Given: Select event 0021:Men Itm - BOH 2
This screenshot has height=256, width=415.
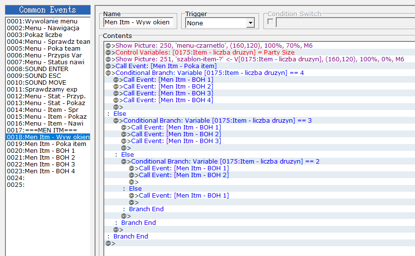Looking at the screenshot, I should [x=48, y=158].
